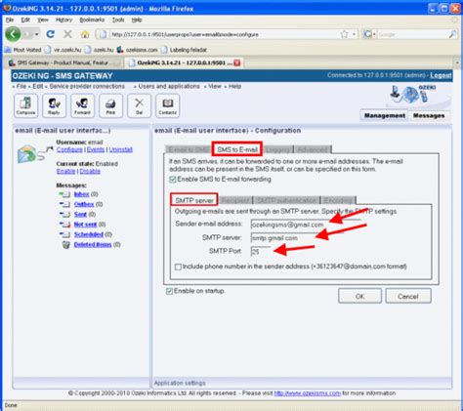Screen dimensions: 463x411
Task: Click the Deleted items trash icon
Action: pos(66,245)
